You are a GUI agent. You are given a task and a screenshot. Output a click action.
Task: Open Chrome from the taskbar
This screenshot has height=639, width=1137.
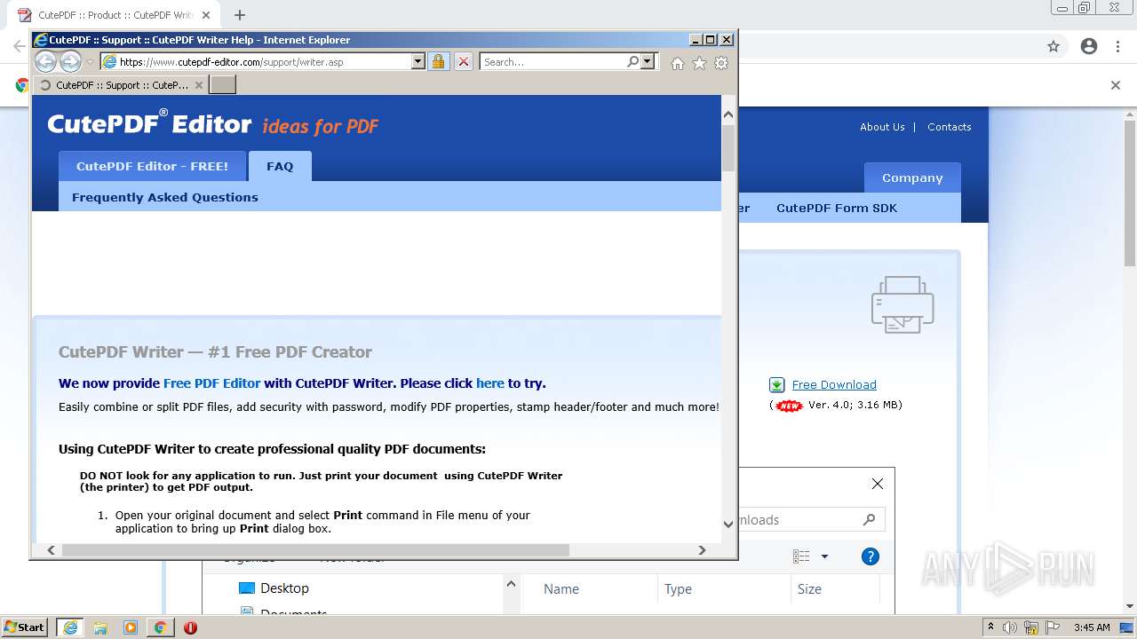point(160,627)
